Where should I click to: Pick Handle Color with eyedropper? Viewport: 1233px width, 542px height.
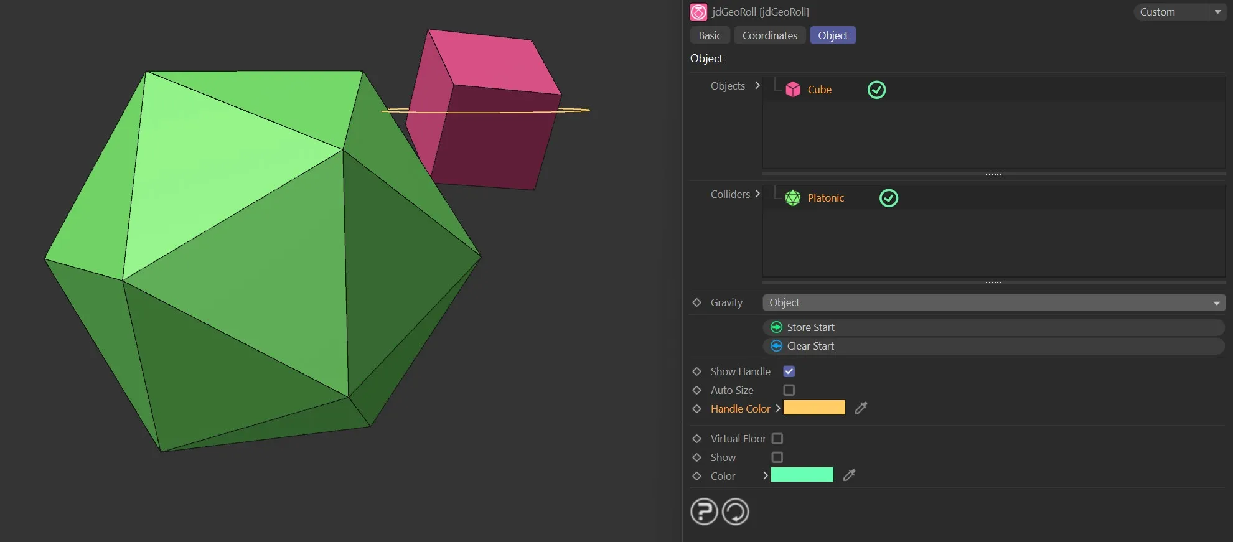(x=861, y=408)
